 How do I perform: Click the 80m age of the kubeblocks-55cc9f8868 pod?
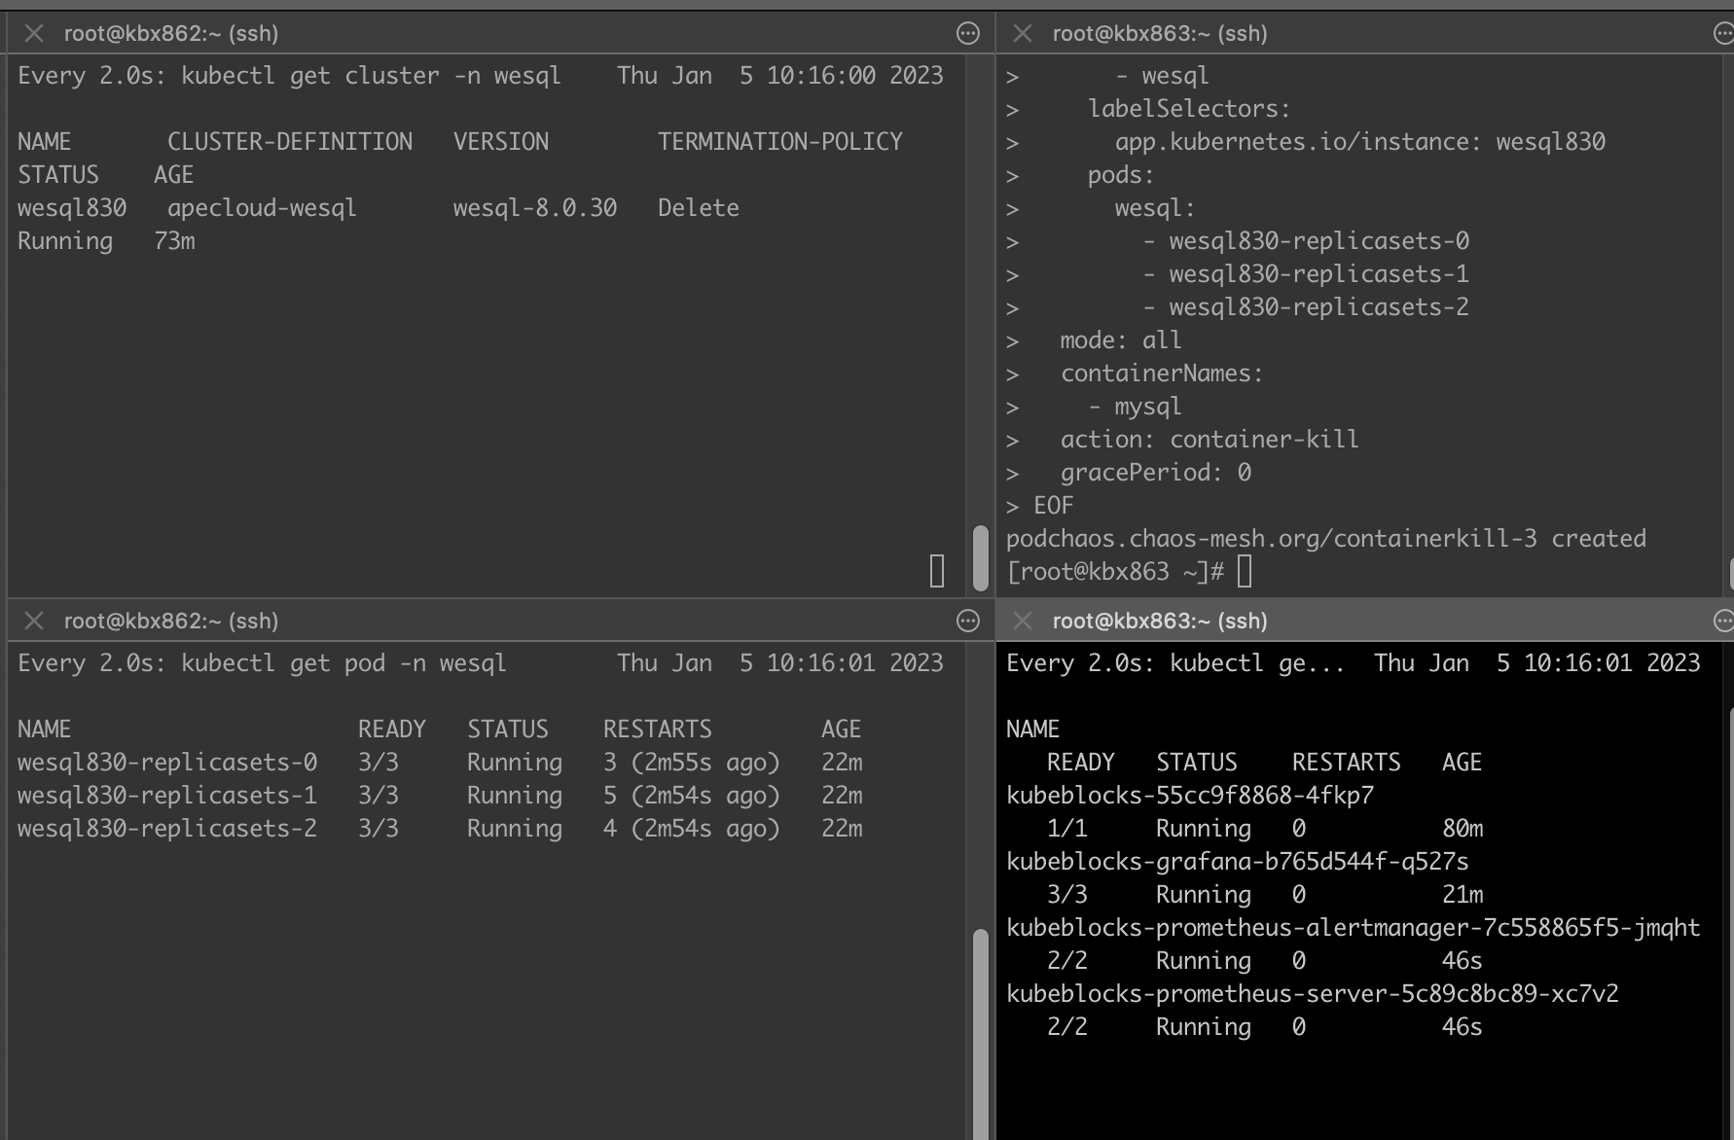tap(1463, 829)
